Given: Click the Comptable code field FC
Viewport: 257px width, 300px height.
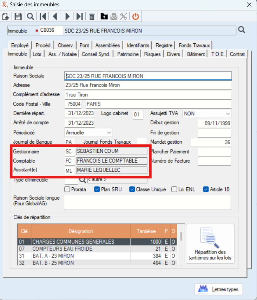Looking at the screenshot, I should [70, 161].
